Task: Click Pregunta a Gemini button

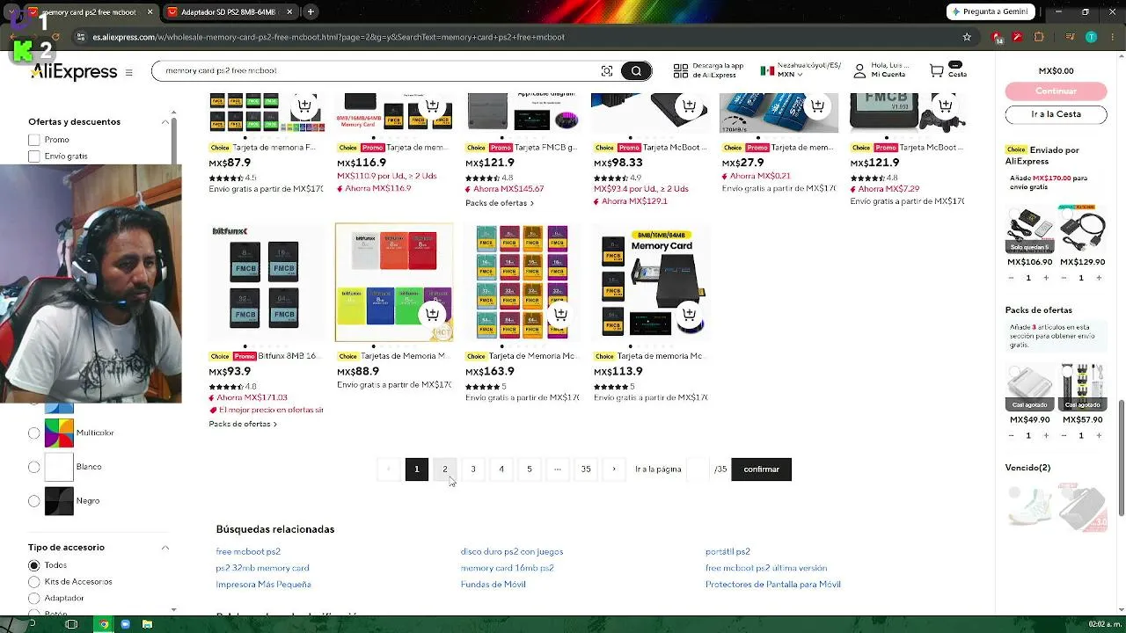Action: pyautogui.click(x=991, y=12)
